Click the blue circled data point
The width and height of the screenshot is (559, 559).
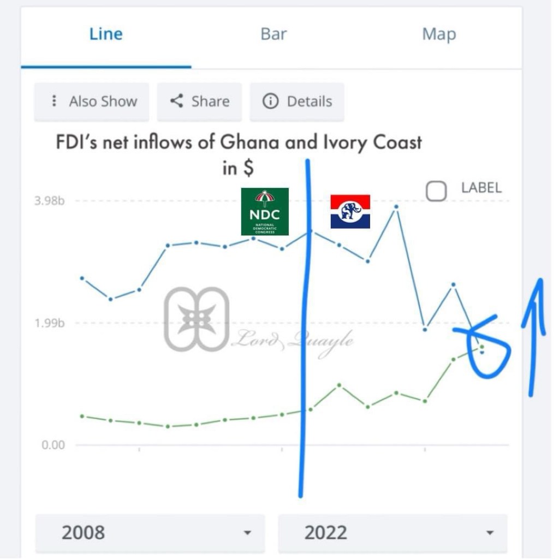[482, 350]
